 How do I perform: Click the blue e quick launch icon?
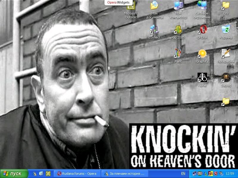click(41, 174)
